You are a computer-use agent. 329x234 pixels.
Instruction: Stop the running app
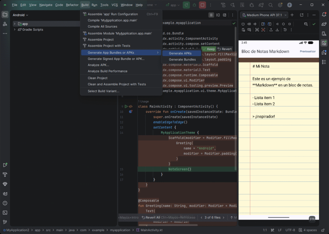(202, 5)
